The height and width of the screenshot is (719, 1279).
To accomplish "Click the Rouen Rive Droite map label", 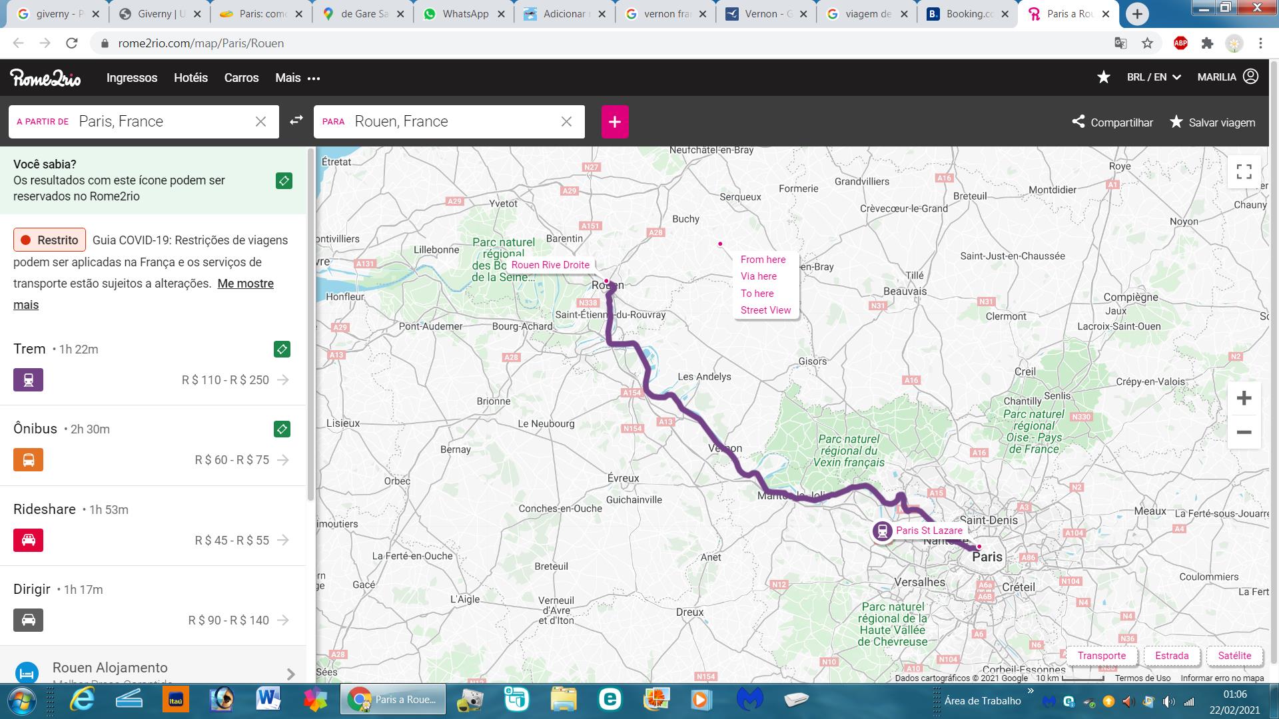I will [550, 265].
